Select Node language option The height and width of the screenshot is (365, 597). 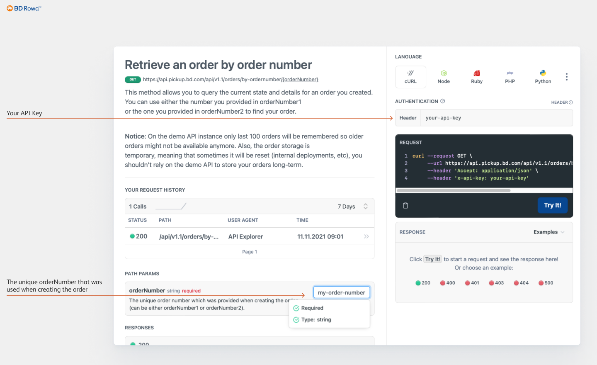tap(444, 77)
